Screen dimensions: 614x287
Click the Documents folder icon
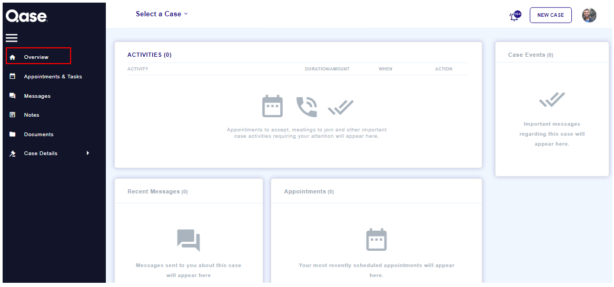pos(13,134)
